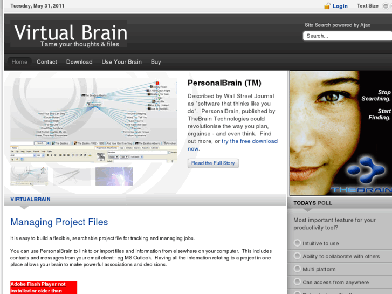Screen dimensions: 392x294
Task: Click the Virtual Brain site logo
Action: click(x=69, y=34)
